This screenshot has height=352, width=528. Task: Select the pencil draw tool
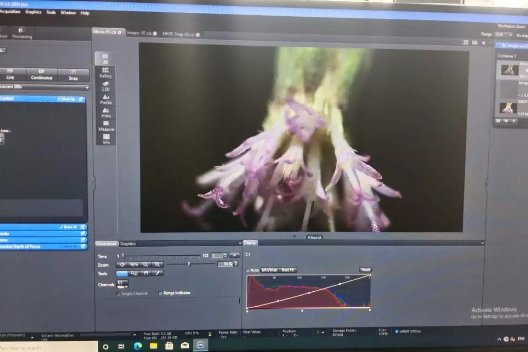tap(158, 273)
